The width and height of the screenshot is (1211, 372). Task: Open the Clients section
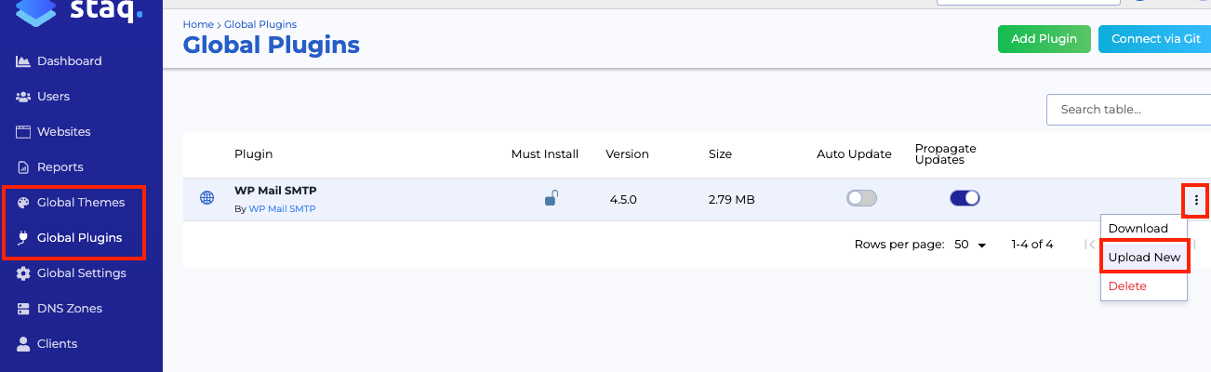[58, 344]
